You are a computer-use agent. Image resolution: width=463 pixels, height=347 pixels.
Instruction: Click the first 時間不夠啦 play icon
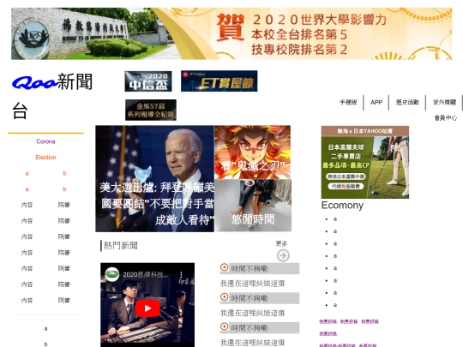pyautogui.click(x=224, y=267)
